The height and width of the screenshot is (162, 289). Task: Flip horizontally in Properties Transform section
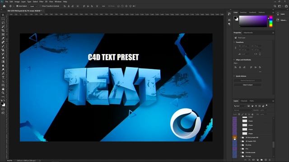256,54
